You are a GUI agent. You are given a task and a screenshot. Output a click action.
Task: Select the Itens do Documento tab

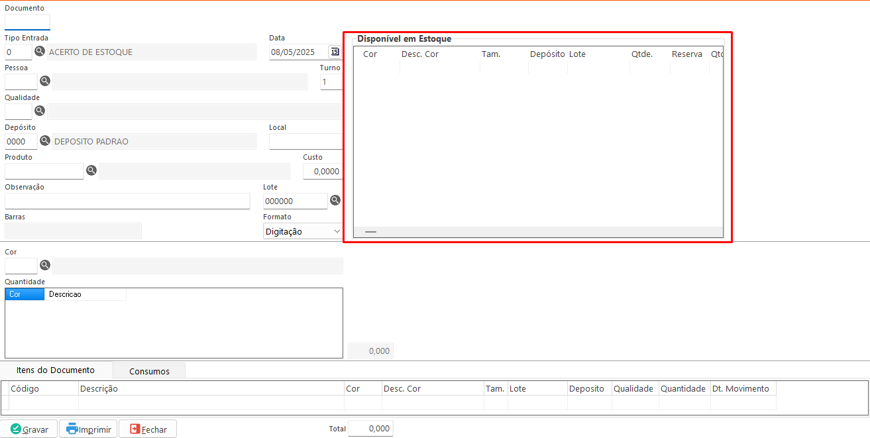[56, 370]
